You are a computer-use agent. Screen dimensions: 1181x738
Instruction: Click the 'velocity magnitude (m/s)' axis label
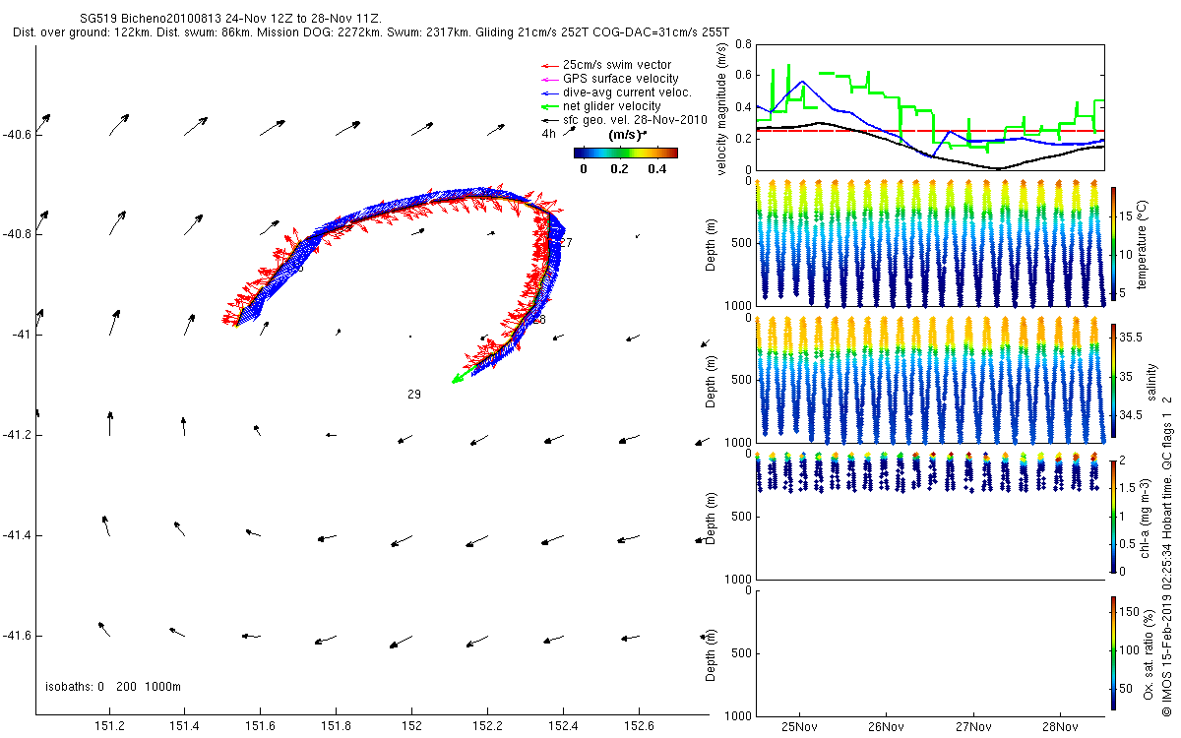pyautogui.click(x=721, y=110)
